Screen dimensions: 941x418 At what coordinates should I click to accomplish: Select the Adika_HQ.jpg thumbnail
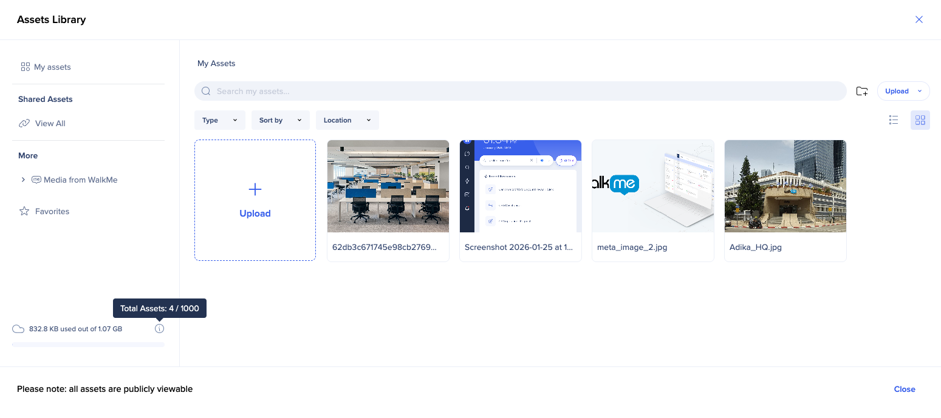click(x=785, y=186)
